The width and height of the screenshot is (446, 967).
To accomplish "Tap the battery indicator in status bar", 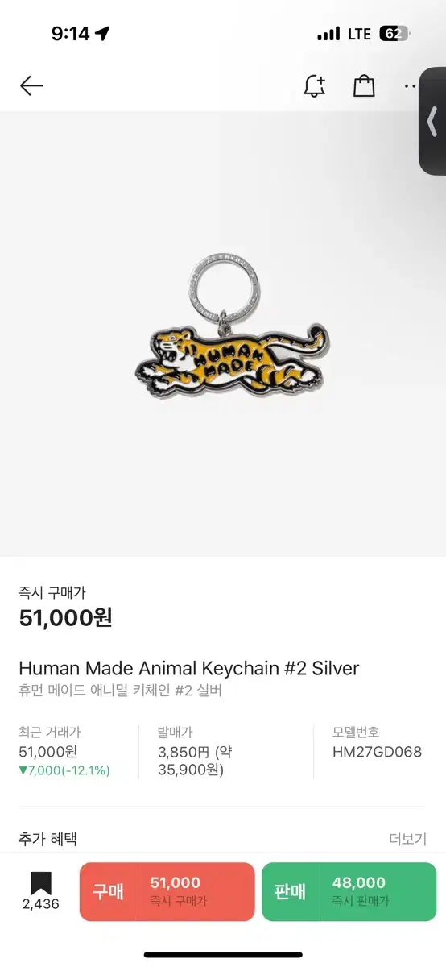I will (395, 34).
